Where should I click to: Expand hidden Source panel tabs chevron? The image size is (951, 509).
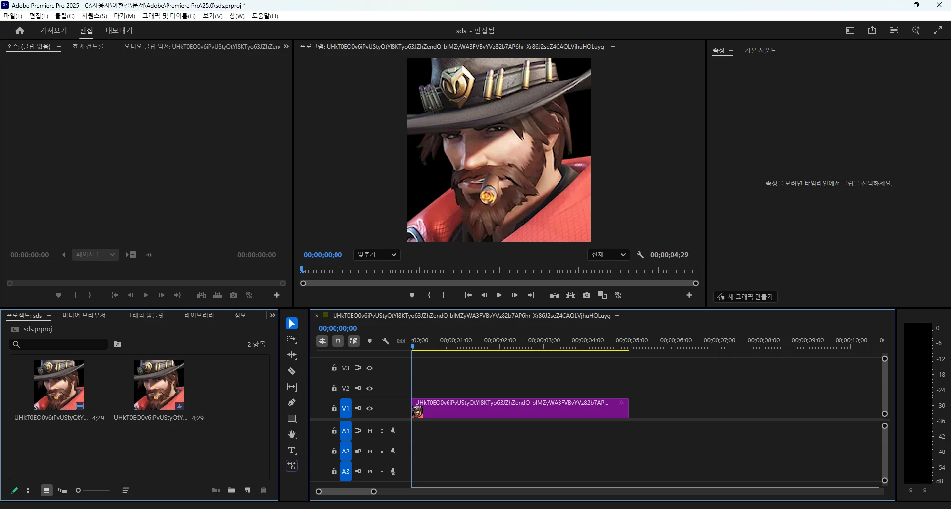coord(286,46)
